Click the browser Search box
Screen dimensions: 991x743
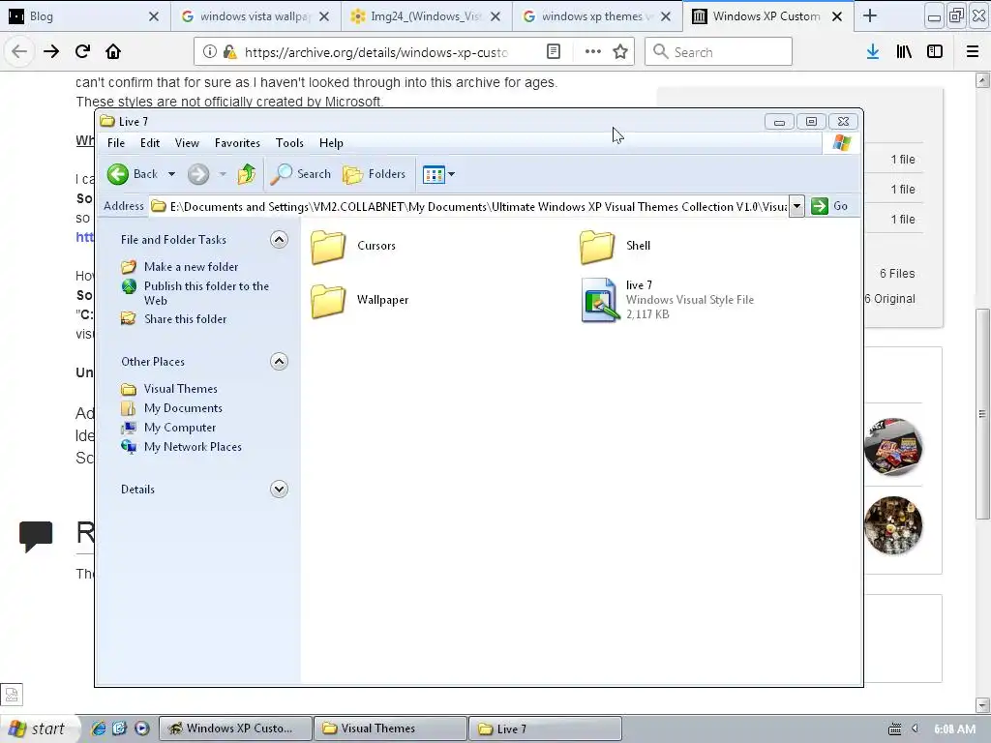719,52
